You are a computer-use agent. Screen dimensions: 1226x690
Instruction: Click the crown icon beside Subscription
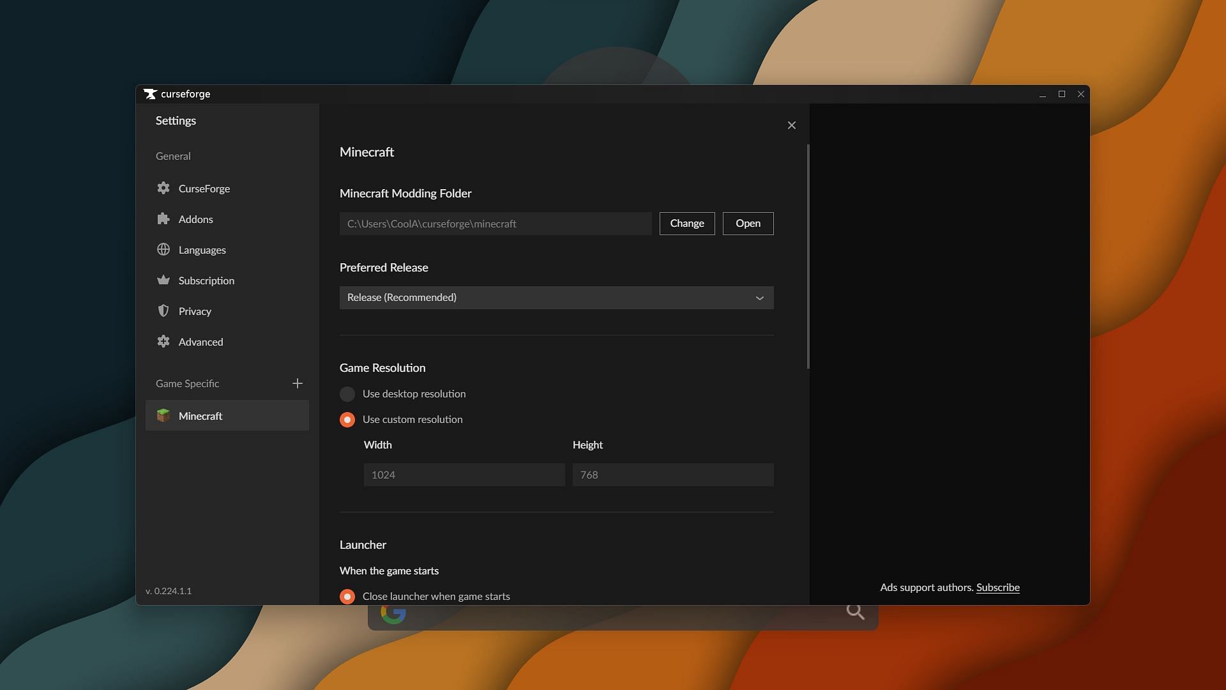pos(163,280)
